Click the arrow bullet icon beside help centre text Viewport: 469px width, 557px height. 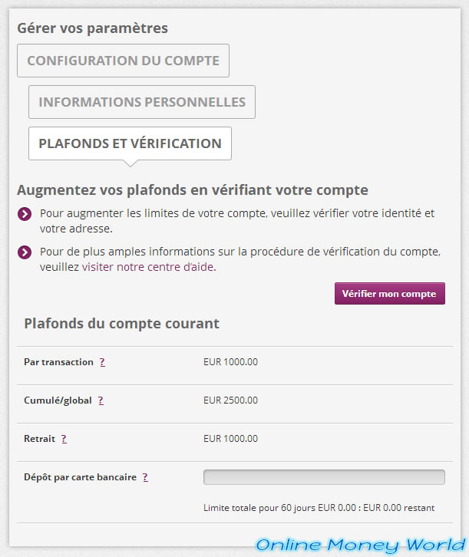25,252
